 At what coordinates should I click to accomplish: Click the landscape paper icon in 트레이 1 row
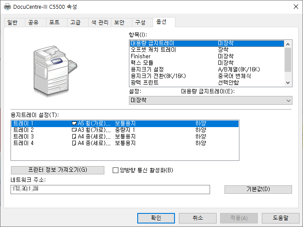coord(74,123)
